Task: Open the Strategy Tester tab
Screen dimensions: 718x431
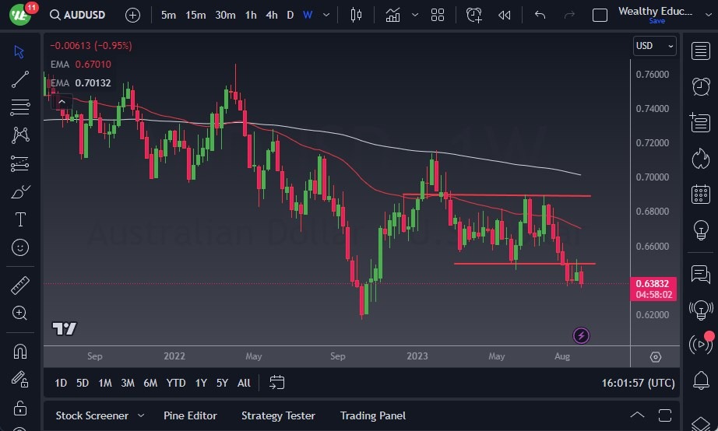Action: coord(278,415)
